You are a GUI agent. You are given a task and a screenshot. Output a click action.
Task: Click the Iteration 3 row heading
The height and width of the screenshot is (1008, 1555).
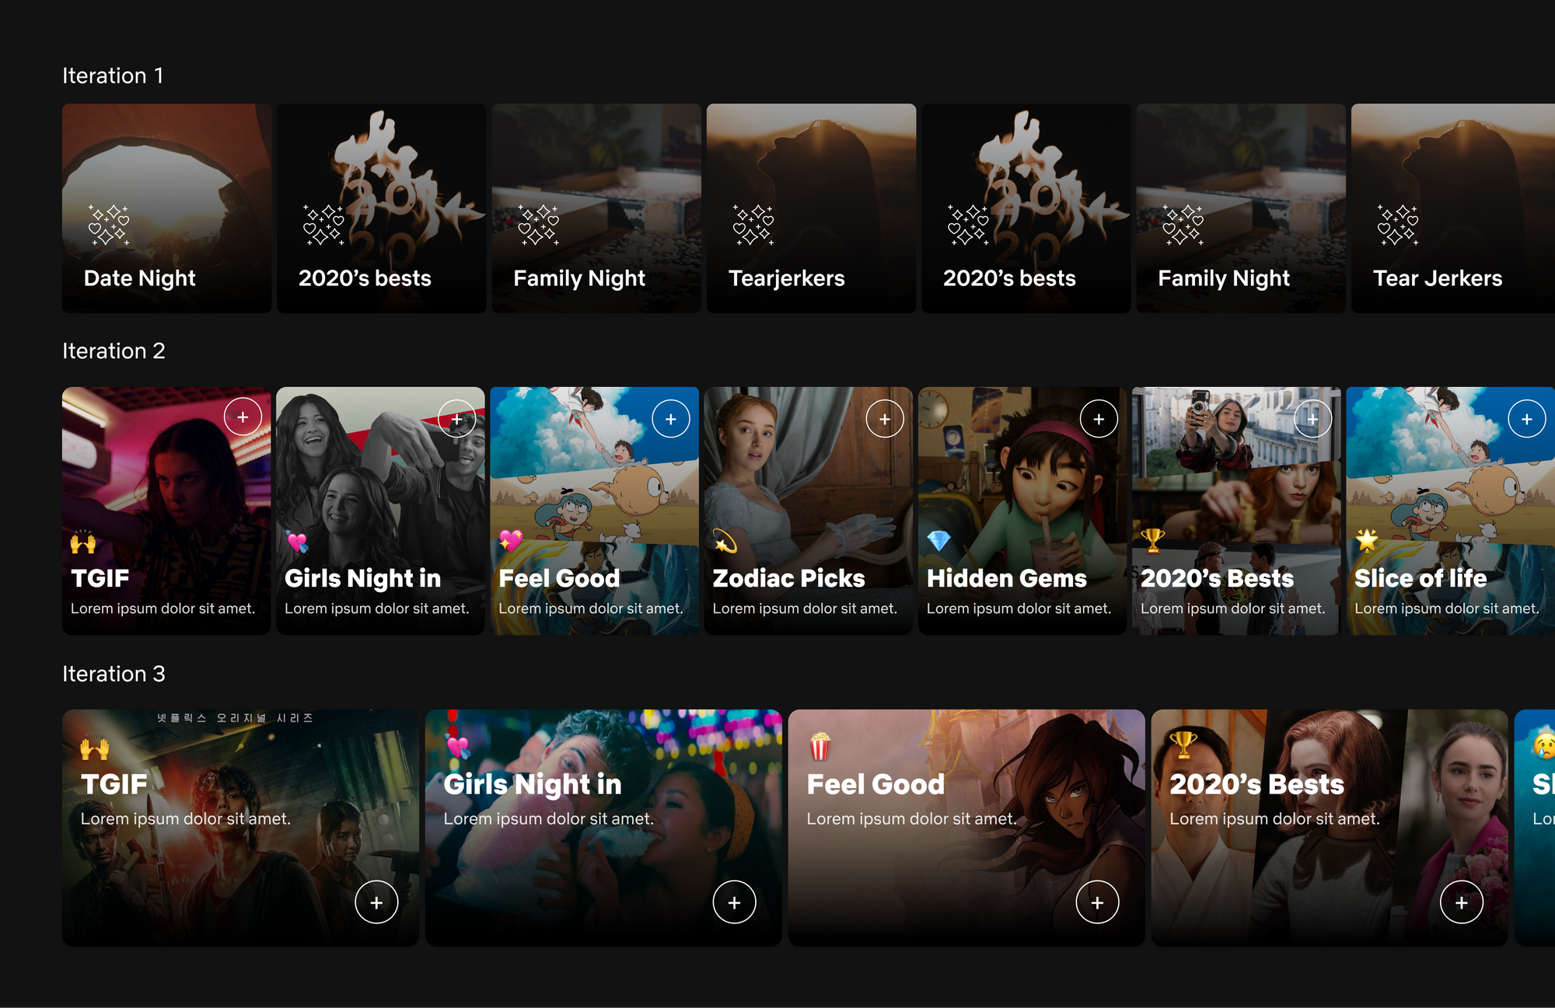pyautogui.click(x=114, y=674)
